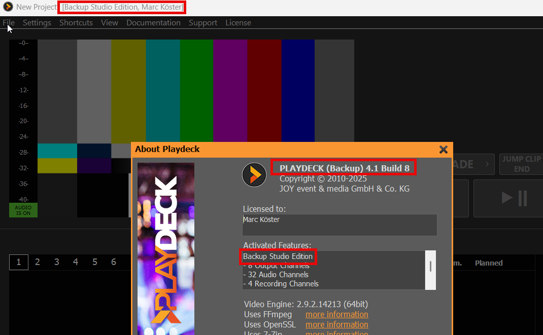
Task: Click the "About Playdeck" dialog title
Action: 167,149
